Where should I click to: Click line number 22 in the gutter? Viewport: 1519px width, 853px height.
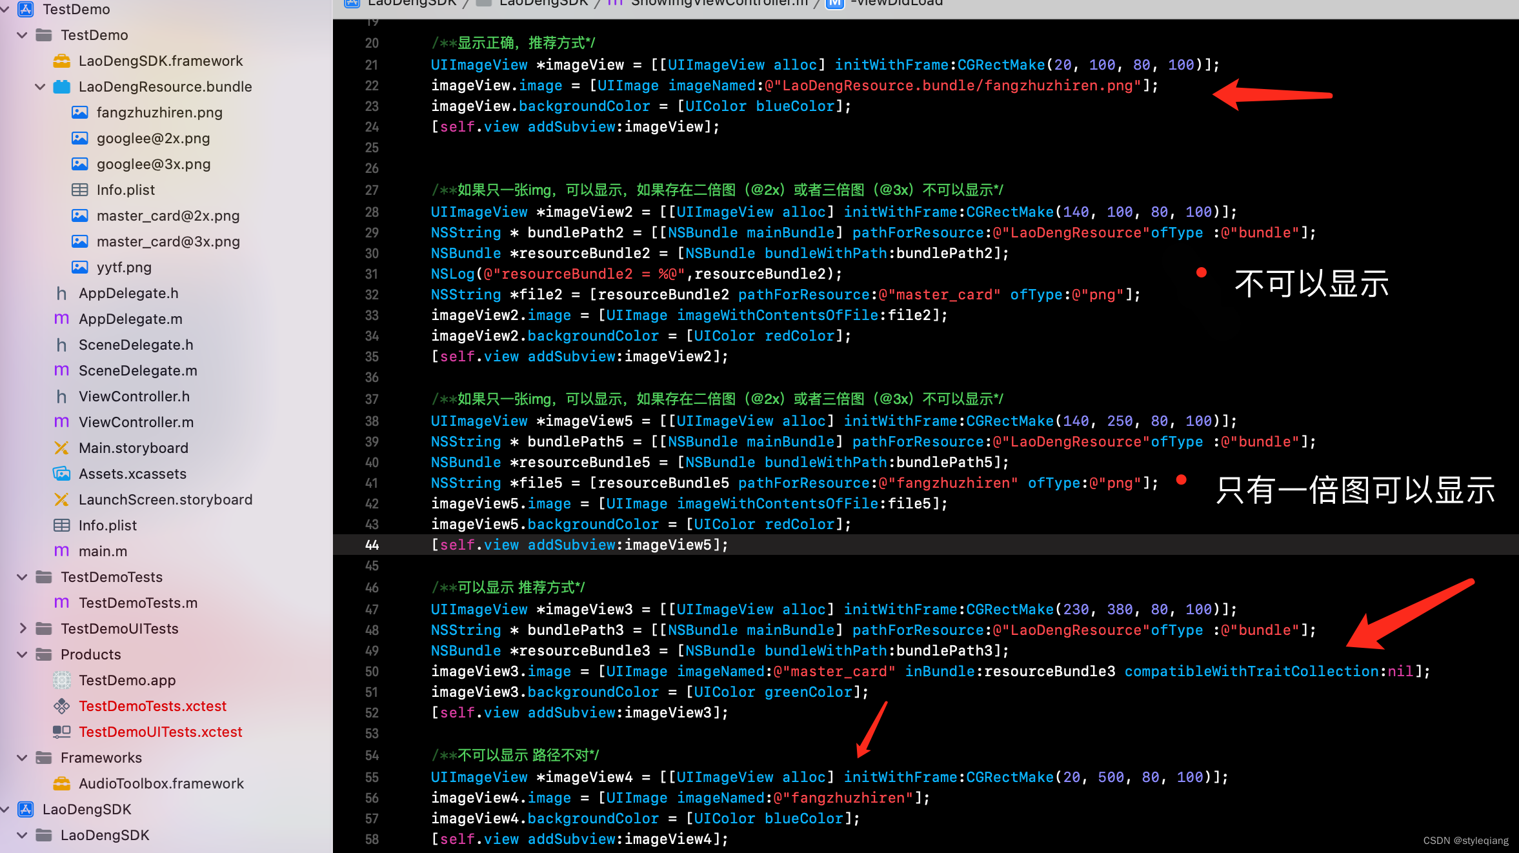tap(372, 86)
